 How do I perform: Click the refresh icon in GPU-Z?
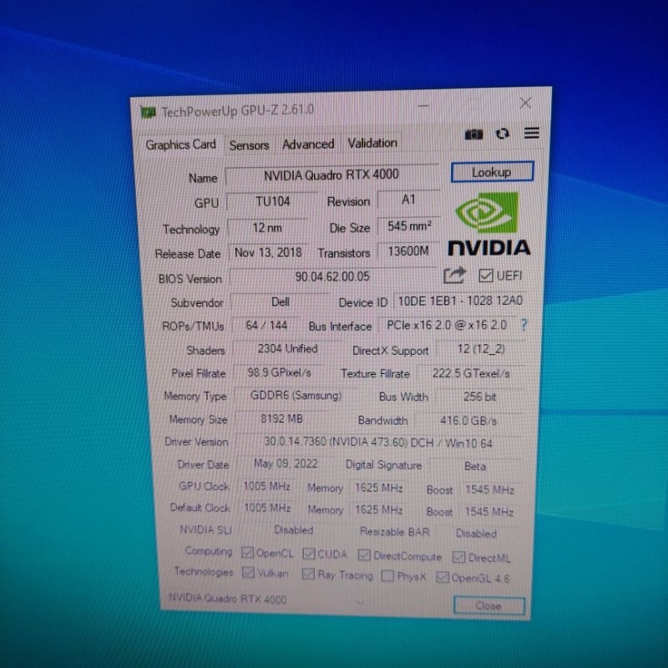coord(503,134)
